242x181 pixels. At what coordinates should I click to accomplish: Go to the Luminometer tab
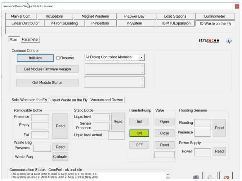click(x=214, y=16)
